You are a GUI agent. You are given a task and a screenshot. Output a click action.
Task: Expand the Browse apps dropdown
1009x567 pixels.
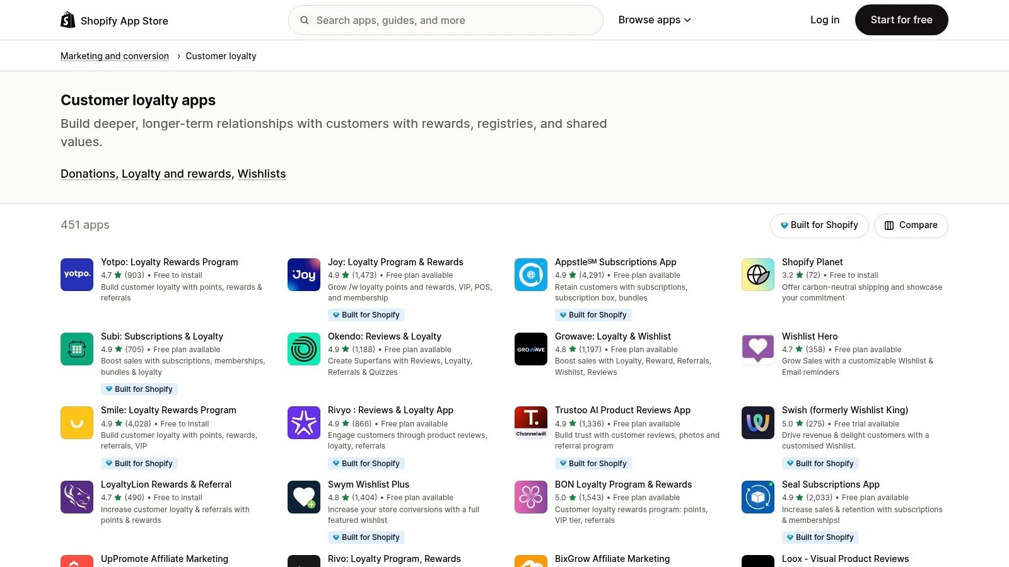point(655,20)
